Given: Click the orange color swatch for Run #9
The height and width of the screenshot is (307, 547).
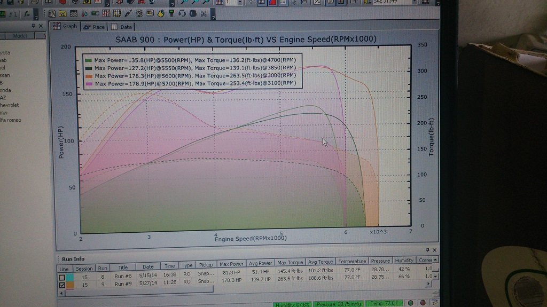Looking at the screenshot, I should [x=71, y=285].
